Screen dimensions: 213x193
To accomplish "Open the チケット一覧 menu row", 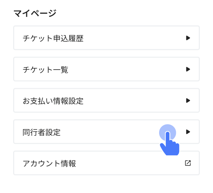I will click(106, 69).
